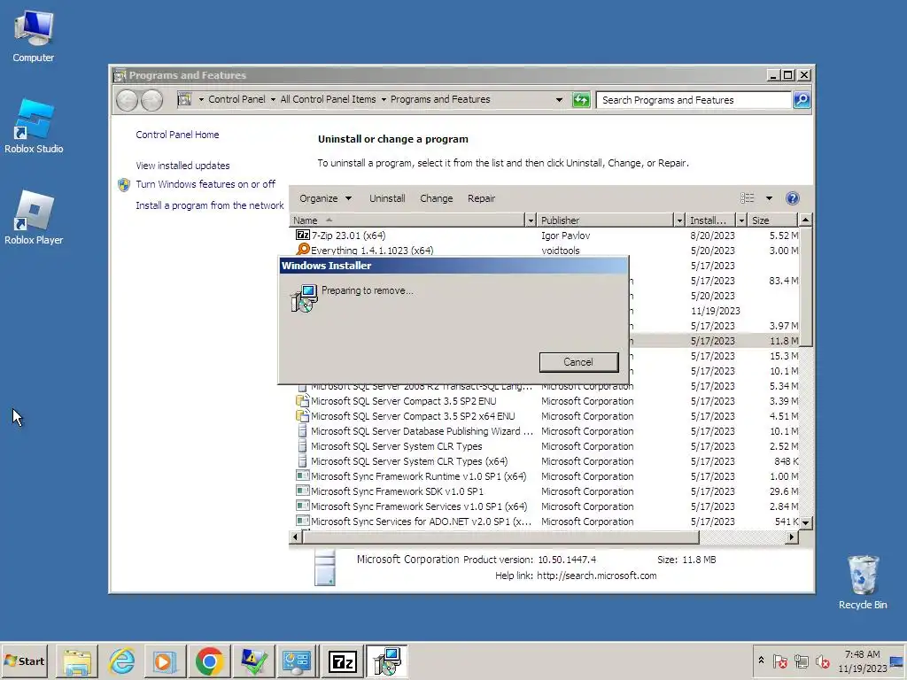Click the search magnifier button
The width and height of the screenshot is (907, 680).
coord(801,100)
